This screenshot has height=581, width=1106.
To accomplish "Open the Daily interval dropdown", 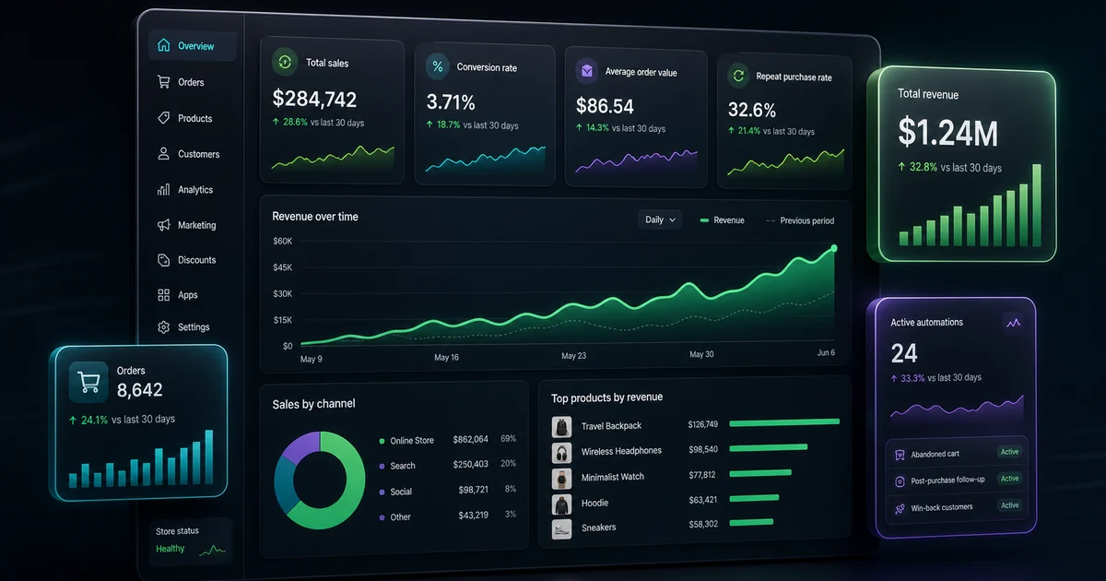I will click(x=660, y=219).
